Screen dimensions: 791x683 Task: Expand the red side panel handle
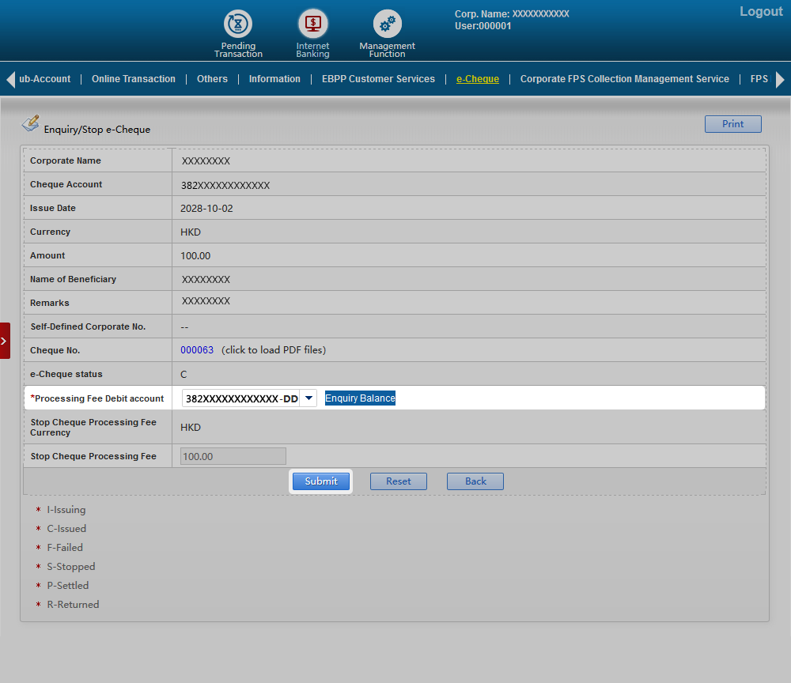[x=5, y=341]
